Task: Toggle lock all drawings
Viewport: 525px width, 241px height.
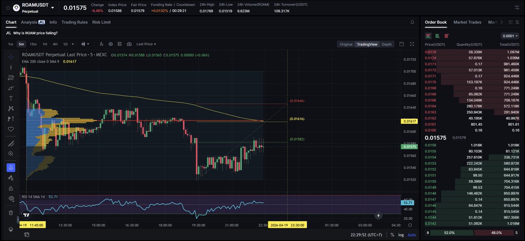Action: click(x=11, y=188)
